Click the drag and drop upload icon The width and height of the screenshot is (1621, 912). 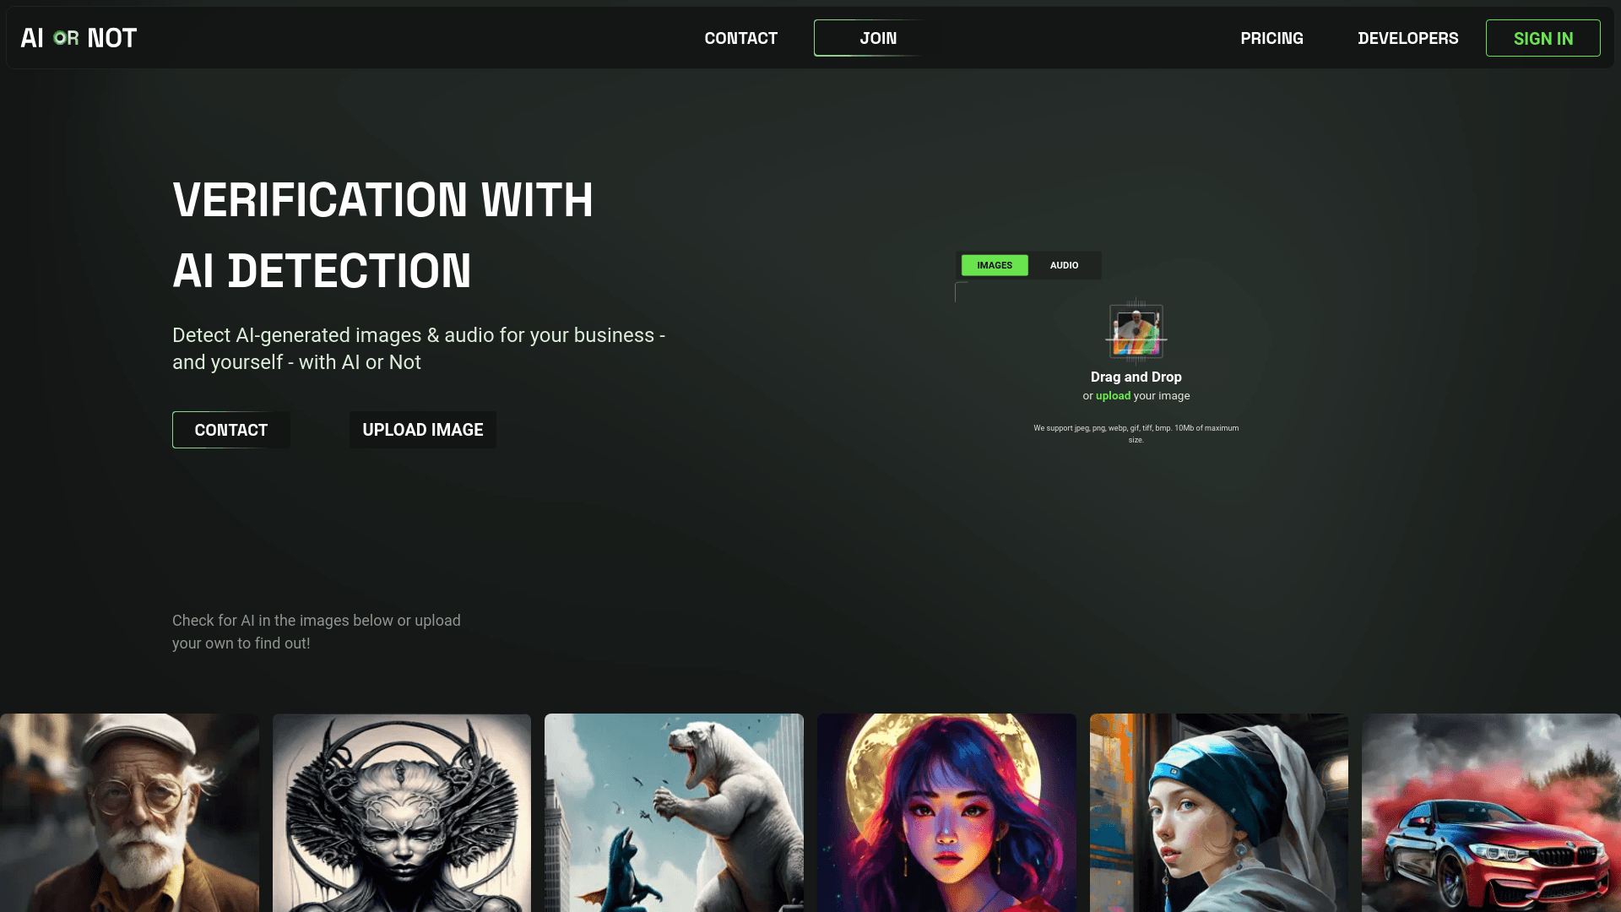point(1136,331)
